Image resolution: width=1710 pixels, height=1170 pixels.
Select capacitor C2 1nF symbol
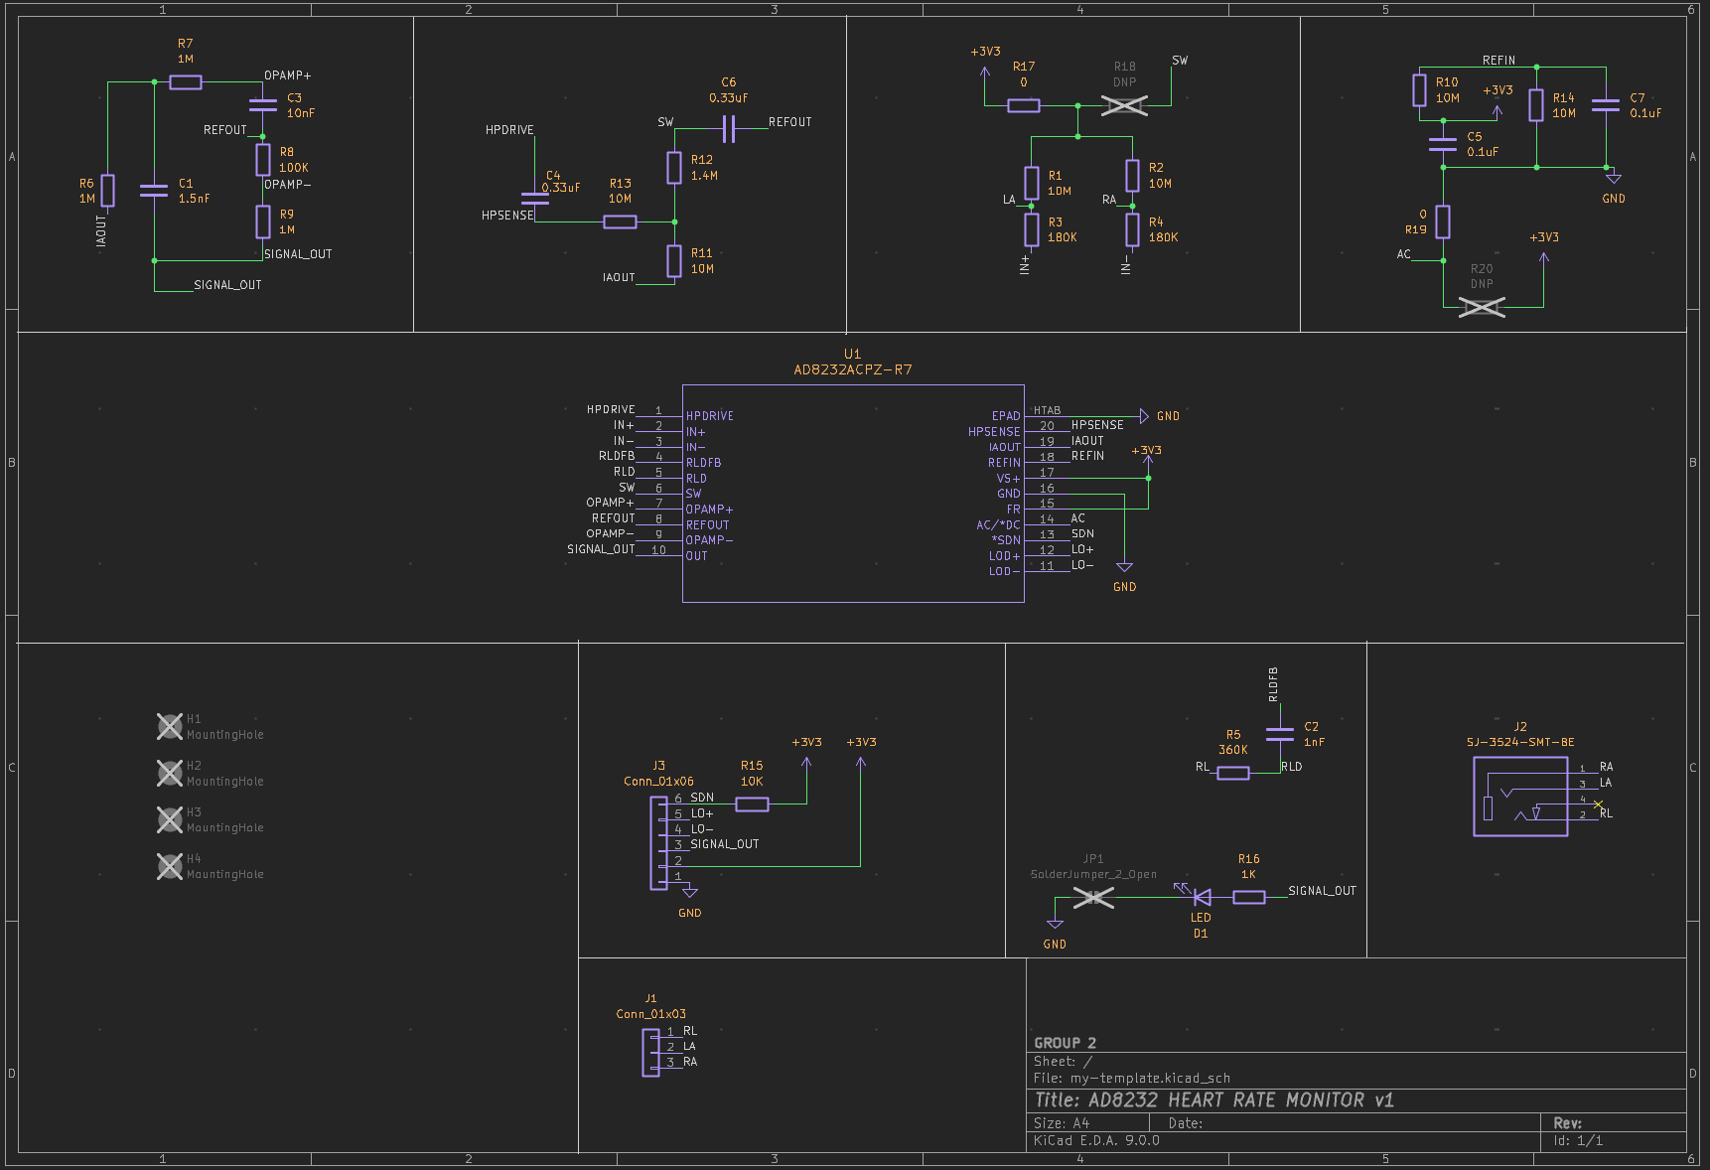1280,734
